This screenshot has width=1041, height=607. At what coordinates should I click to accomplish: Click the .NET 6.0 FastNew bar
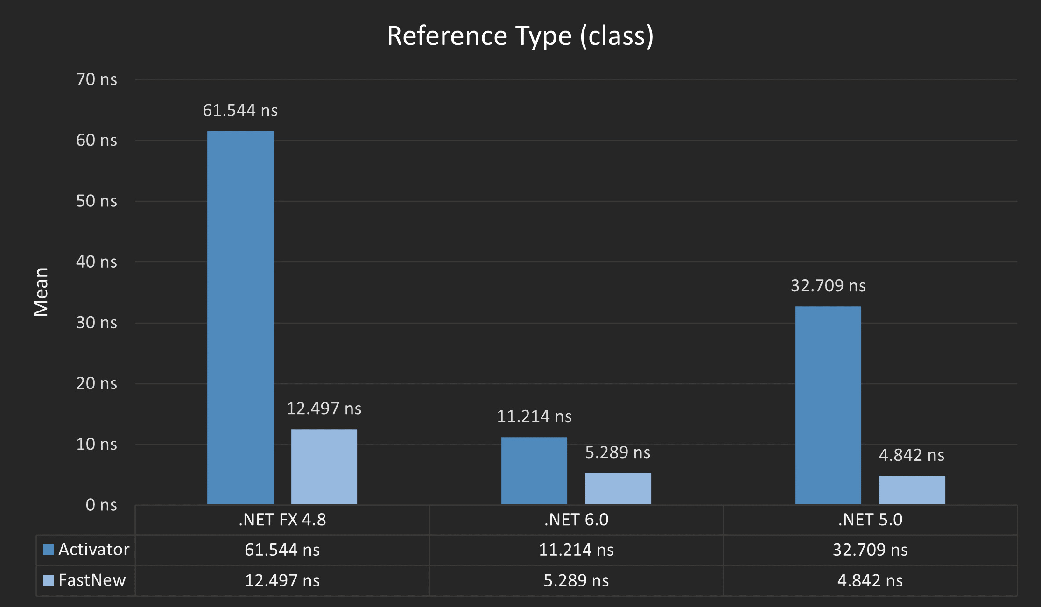coord(618,488)
